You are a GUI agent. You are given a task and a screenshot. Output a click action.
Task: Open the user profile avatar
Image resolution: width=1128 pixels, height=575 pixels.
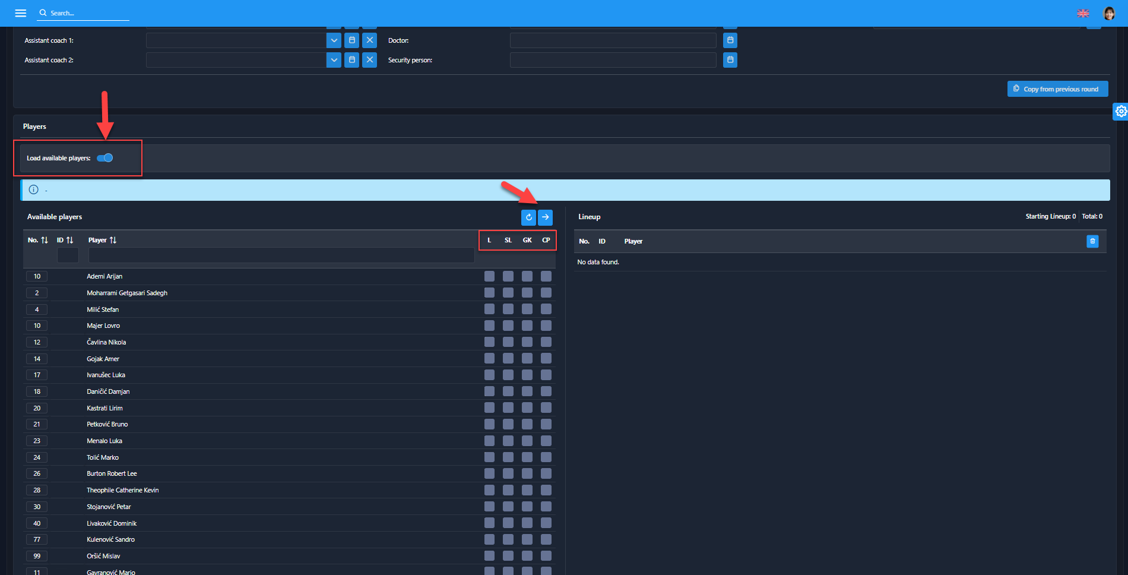point(1109,13)
